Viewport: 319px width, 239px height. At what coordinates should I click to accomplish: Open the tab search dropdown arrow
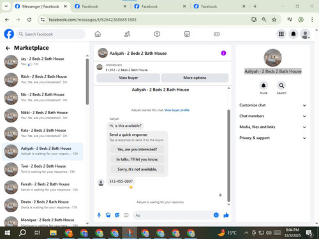tap(6, 6)
